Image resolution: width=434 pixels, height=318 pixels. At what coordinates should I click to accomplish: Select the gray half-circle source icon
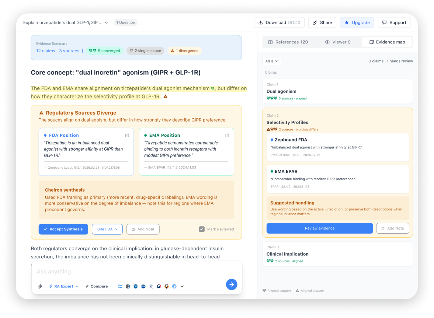coord(128,286)
